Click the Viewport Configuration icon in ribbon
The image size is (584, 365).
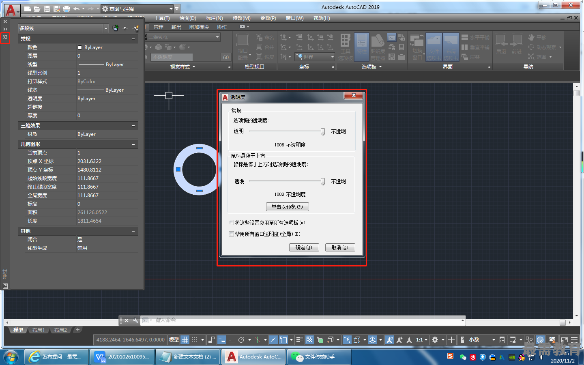(x=243, y=47)
